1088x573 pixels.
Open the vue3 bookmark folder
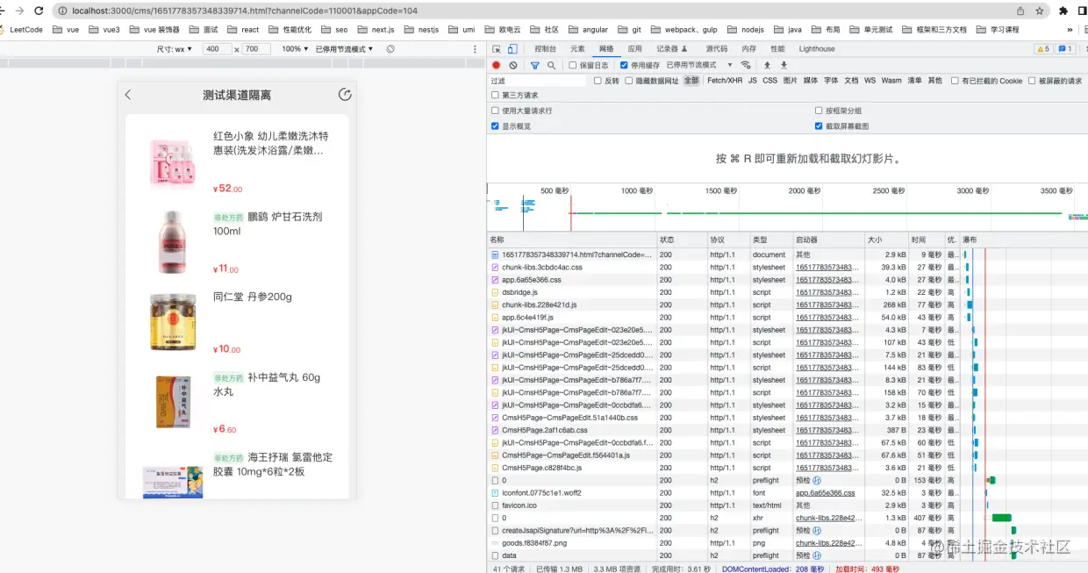pyautogui.click(x=104, y=29)
